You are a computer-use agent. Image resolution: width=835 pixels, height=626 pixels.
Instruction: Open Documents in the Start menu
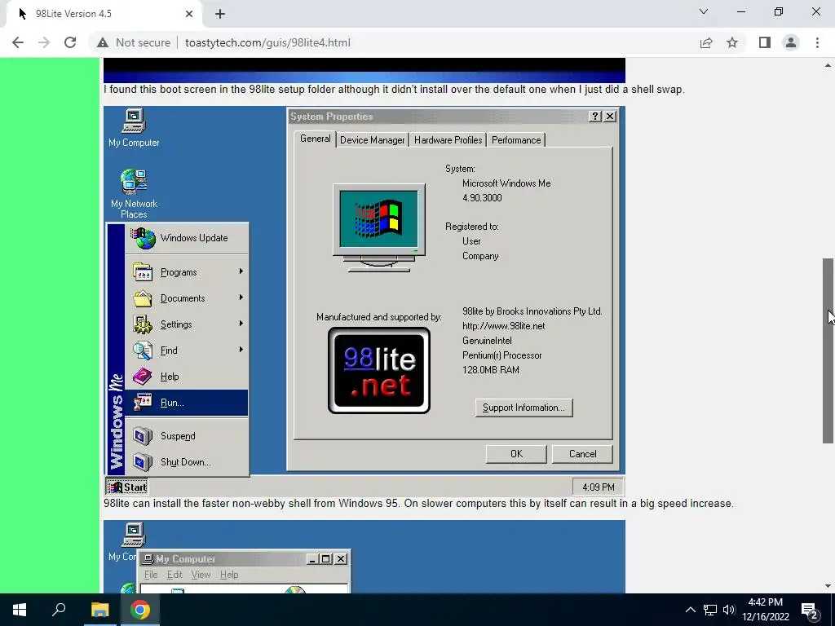(x=187, y=298)
